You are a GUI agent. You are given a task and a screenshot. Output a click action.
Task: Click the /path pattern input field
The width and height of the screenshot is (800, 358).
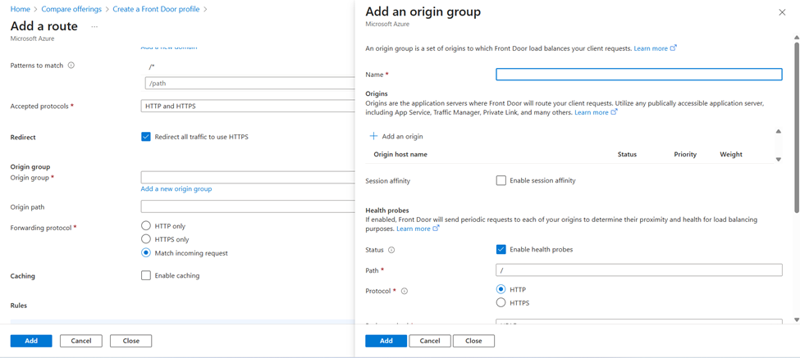[x=249, y=84]
